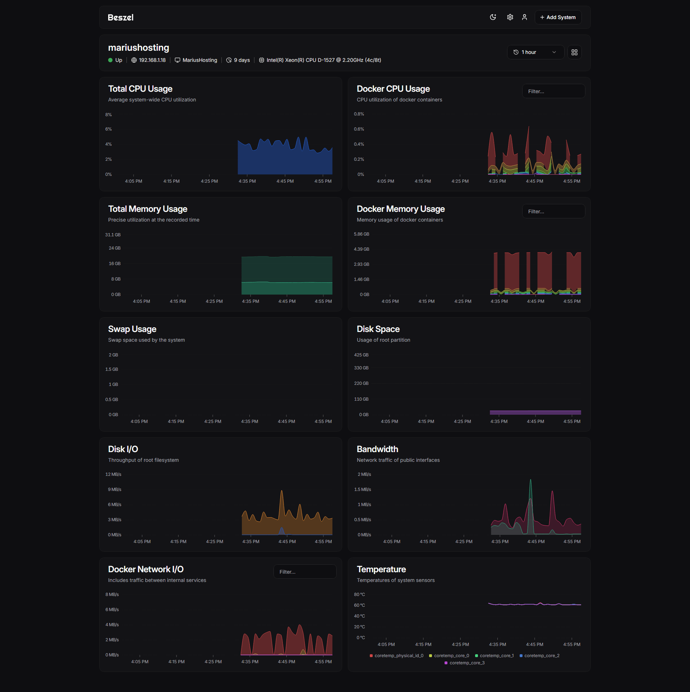Go to Beszel home logo
Screen dimensions: 690x692
coord(120,17)
